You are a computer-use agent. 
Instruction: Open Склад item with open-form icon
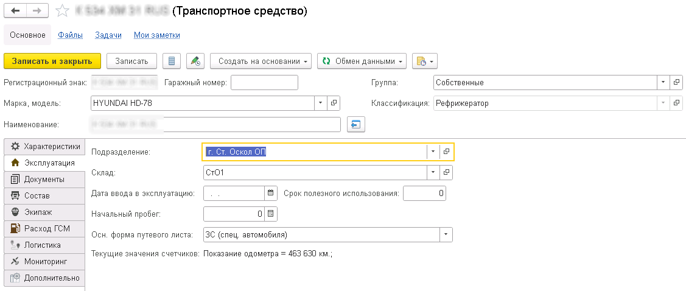tap(446, 172)
